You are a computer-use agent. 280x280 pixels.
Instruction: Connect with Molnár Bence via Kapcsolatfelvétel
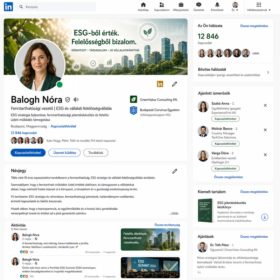225,143
